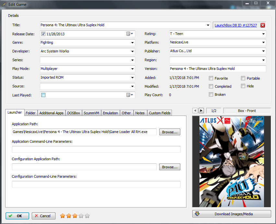
Task: Set rating to two stars
Action: click(x=69, y=216)
